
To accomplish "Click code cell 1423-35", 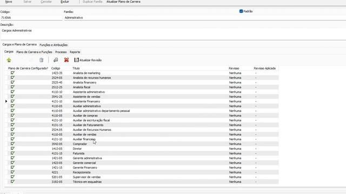I will coord(57,73).
